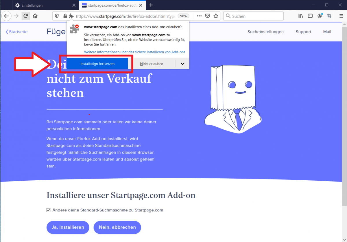Image resolution: width=347 pixels, height=242 pixels.
Task: Open the Firefox hamburger menu
Action: [341, 16]
